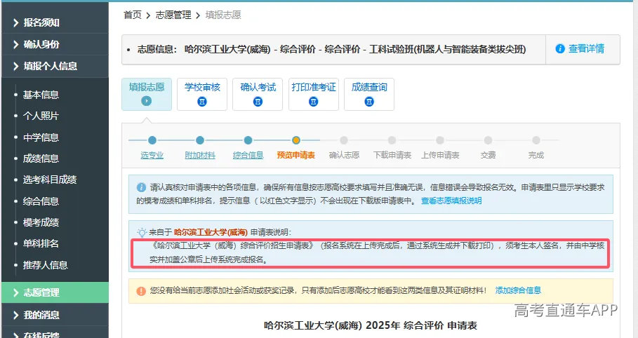The image size is (638, 338).
Task: Click the blue info icon beside 查看详情
Action: [560, 49]
